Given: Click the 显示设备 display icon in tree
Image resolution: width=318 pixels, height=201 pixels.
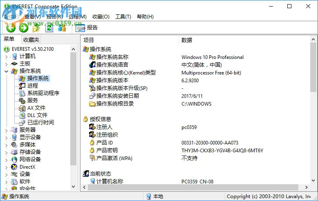Looking at the screenshot, I should (x=14, y=137).
